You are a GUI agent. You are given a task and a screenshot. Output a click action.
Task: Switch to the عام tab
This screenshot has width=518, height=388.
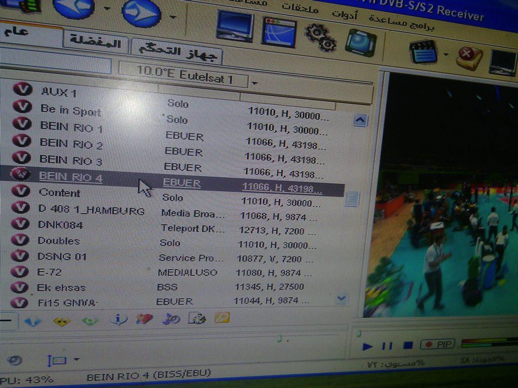31,34
